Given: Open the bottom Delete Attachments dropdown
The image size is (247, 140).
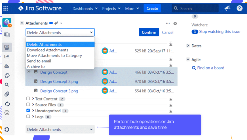Looking at the screenshot, I should click(x=60, y=130).
